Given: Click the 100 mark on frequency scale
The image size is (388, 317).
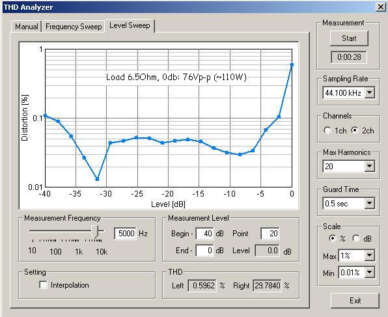Looking at the screenshot, I should click(55, 252).
